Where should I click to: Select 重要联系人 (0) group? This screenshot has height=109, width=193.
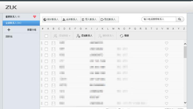click(21, 17)
